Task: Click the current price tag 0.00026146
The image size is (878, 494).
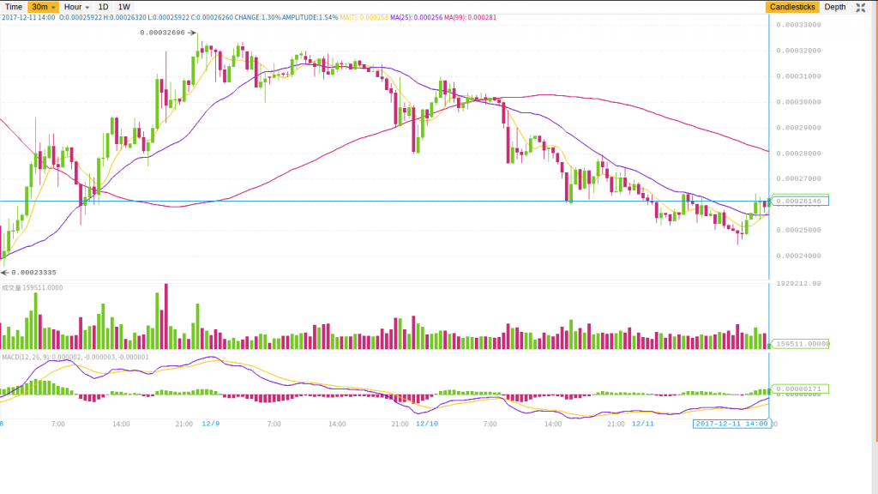Action: [799, 201]
